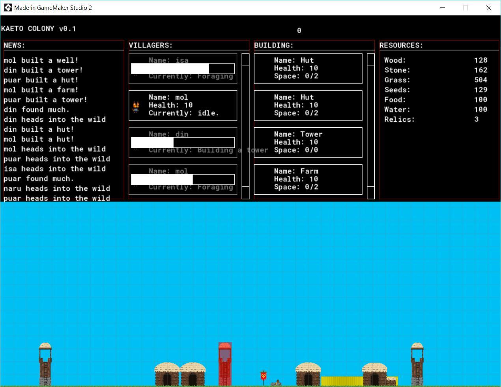The width and height of the screenshot is (501, 387).
Task: Click the down box of the Building scrollbar
Action: pyautogui.click(x=371, y=193)
